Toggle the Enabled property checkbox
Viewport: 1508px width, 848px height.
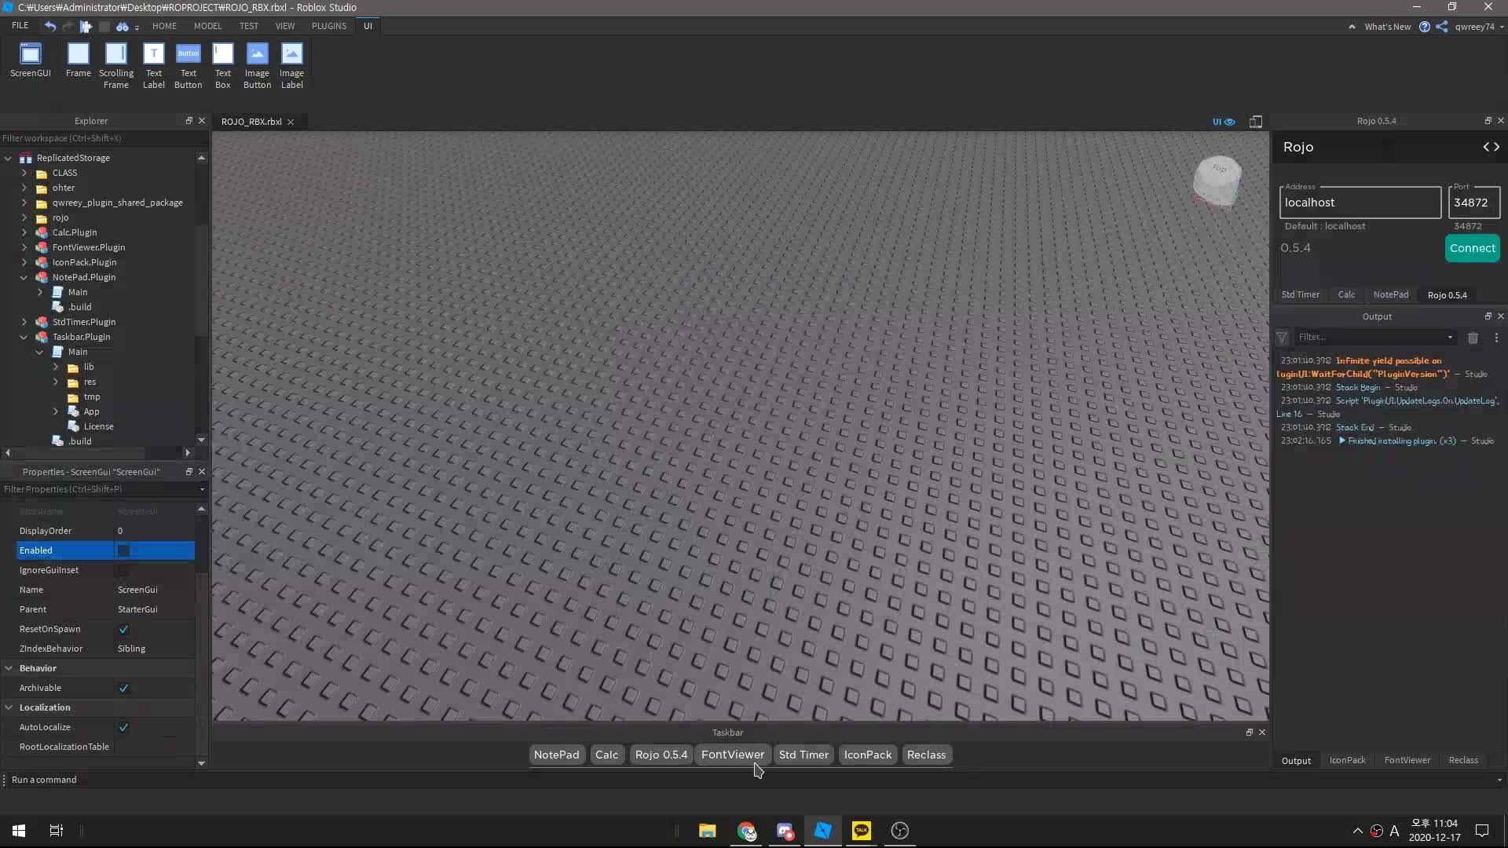point(123,550)
